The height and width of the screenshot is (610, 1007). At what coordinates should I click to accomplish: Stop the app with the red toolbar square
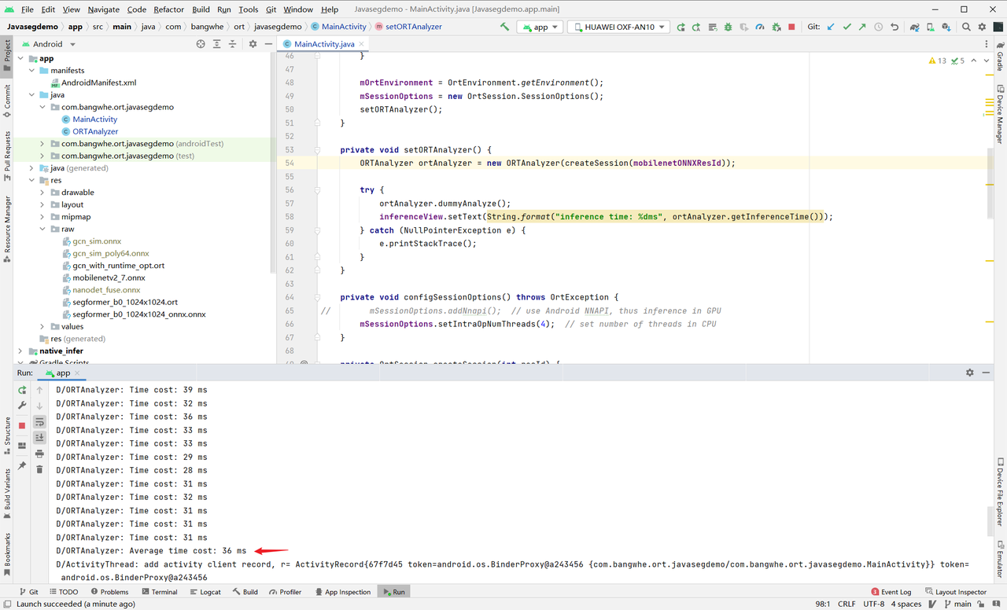(791, 27)
